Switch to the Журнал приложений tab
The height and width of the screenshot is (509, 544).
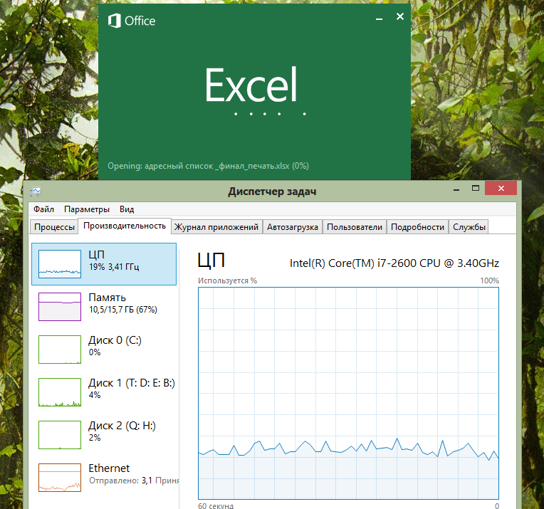pyautogui.click(x=216, y=227)
